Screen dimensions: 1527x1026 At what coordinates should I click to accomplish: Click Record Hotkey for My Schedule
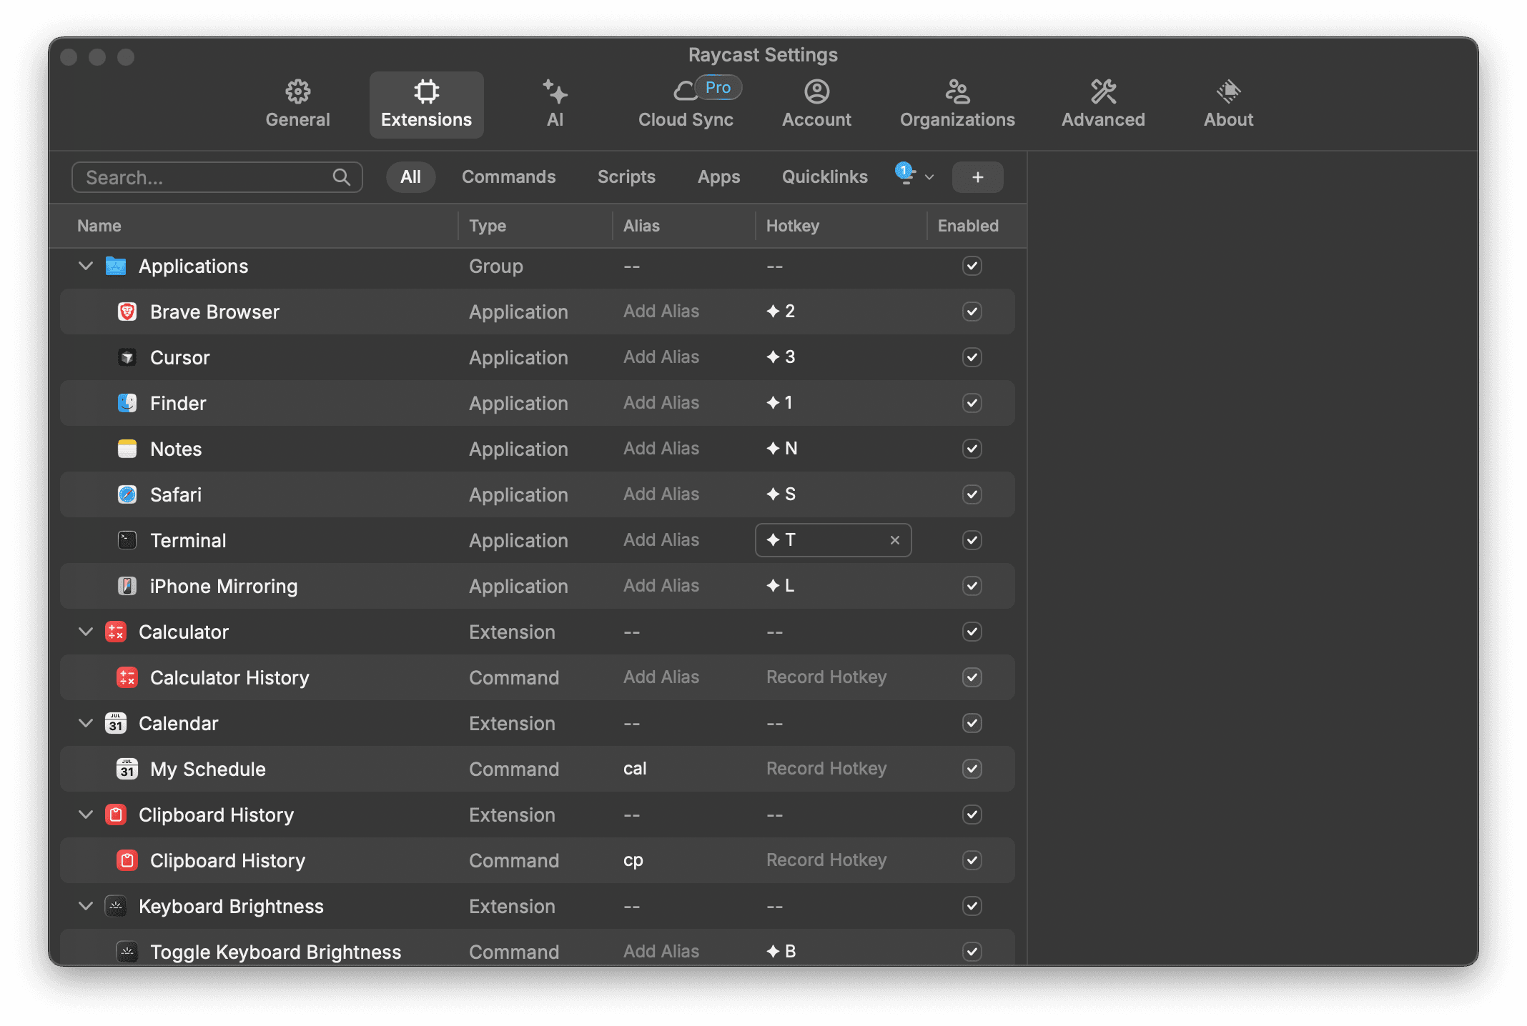[x=826, y=769]
